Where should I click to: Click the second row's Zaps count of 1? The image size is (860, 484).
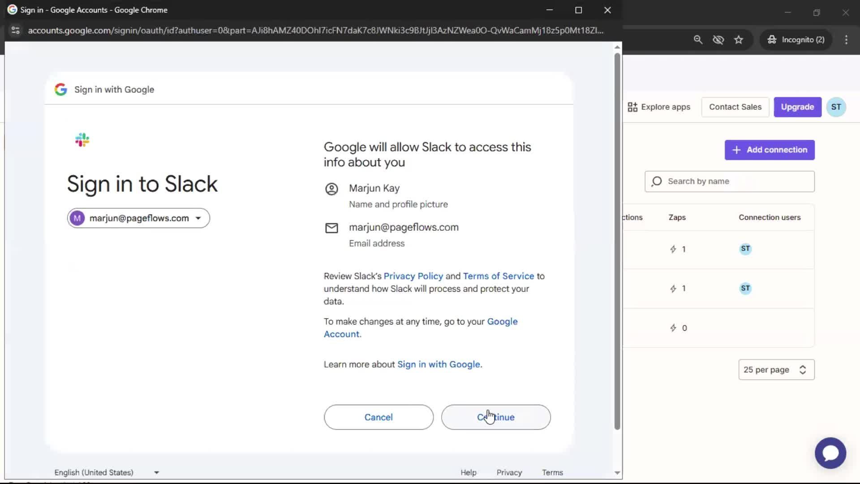(678, 289)
